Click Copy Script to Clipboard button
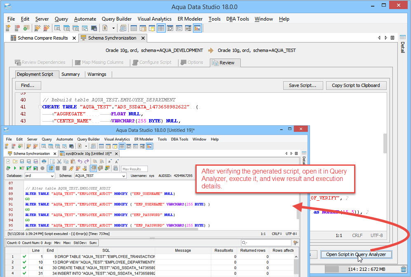Screen dimensions: 411x277 click(356, 85)
